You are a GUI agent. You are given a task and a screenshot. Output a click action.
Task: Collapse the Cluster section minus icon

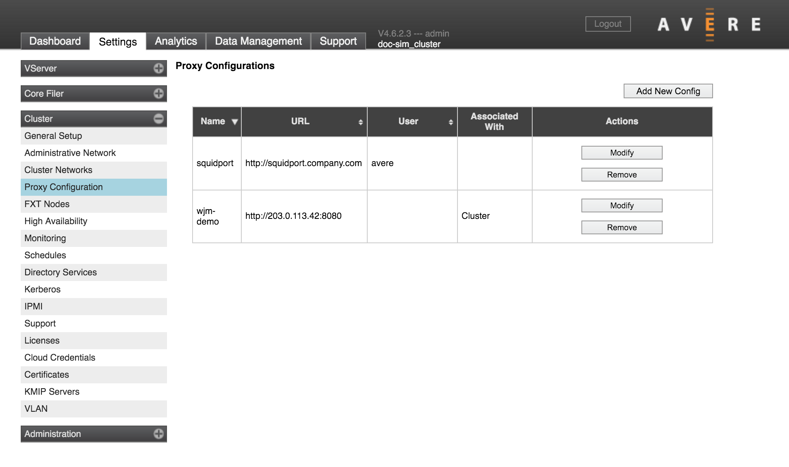point(158,119)
